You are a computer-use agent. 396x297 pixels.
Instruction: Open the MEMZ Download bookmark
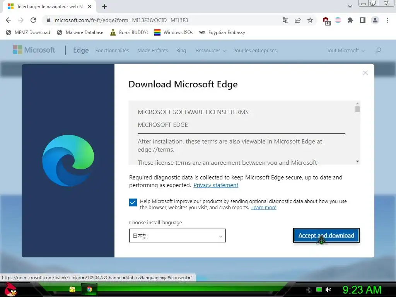click(x=28, y=32)
